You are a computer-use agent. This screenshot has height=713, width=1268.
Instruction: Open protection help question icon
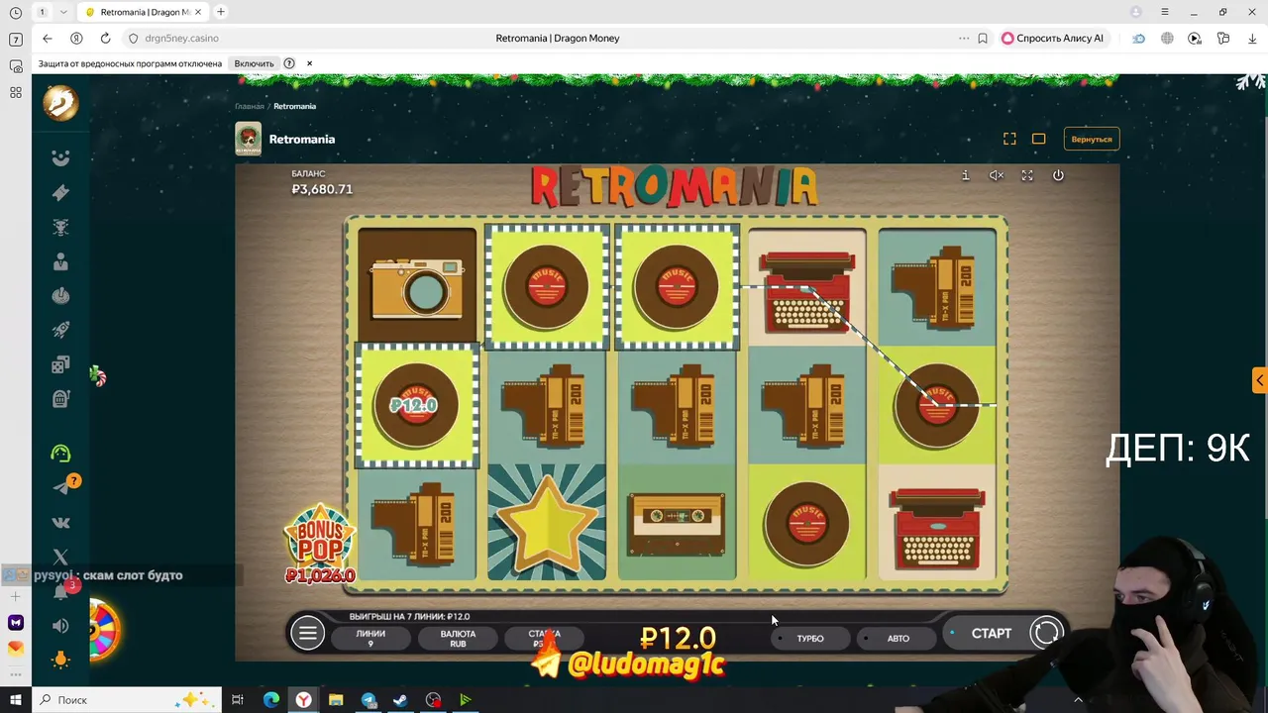(x=289, y=63)
